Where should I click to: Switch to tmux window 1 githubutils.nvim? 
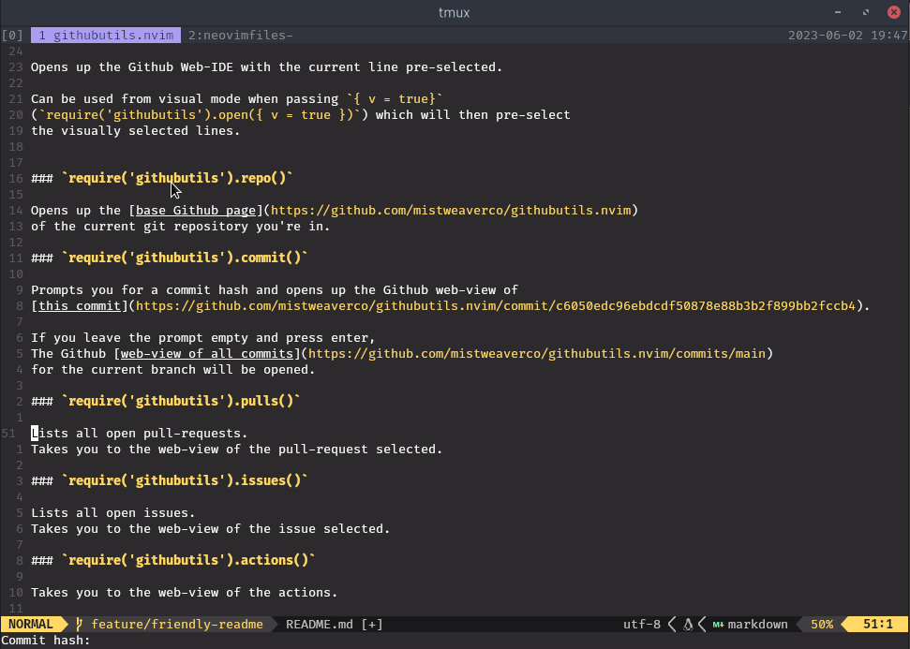point(106,36)
